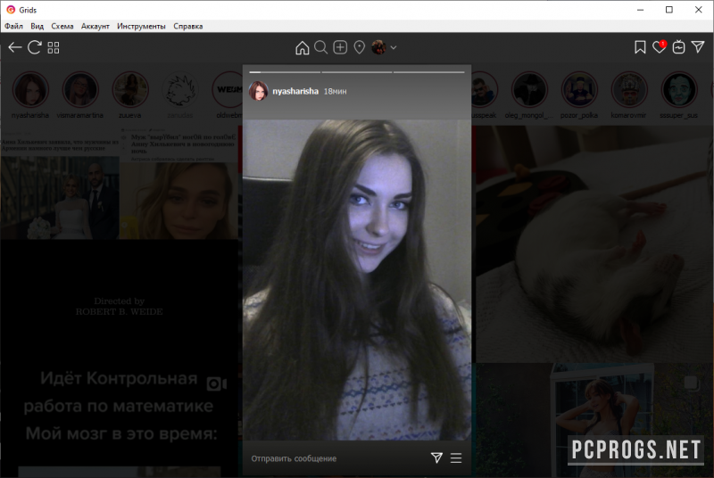Open zanudas story circle

coord(180,89)
